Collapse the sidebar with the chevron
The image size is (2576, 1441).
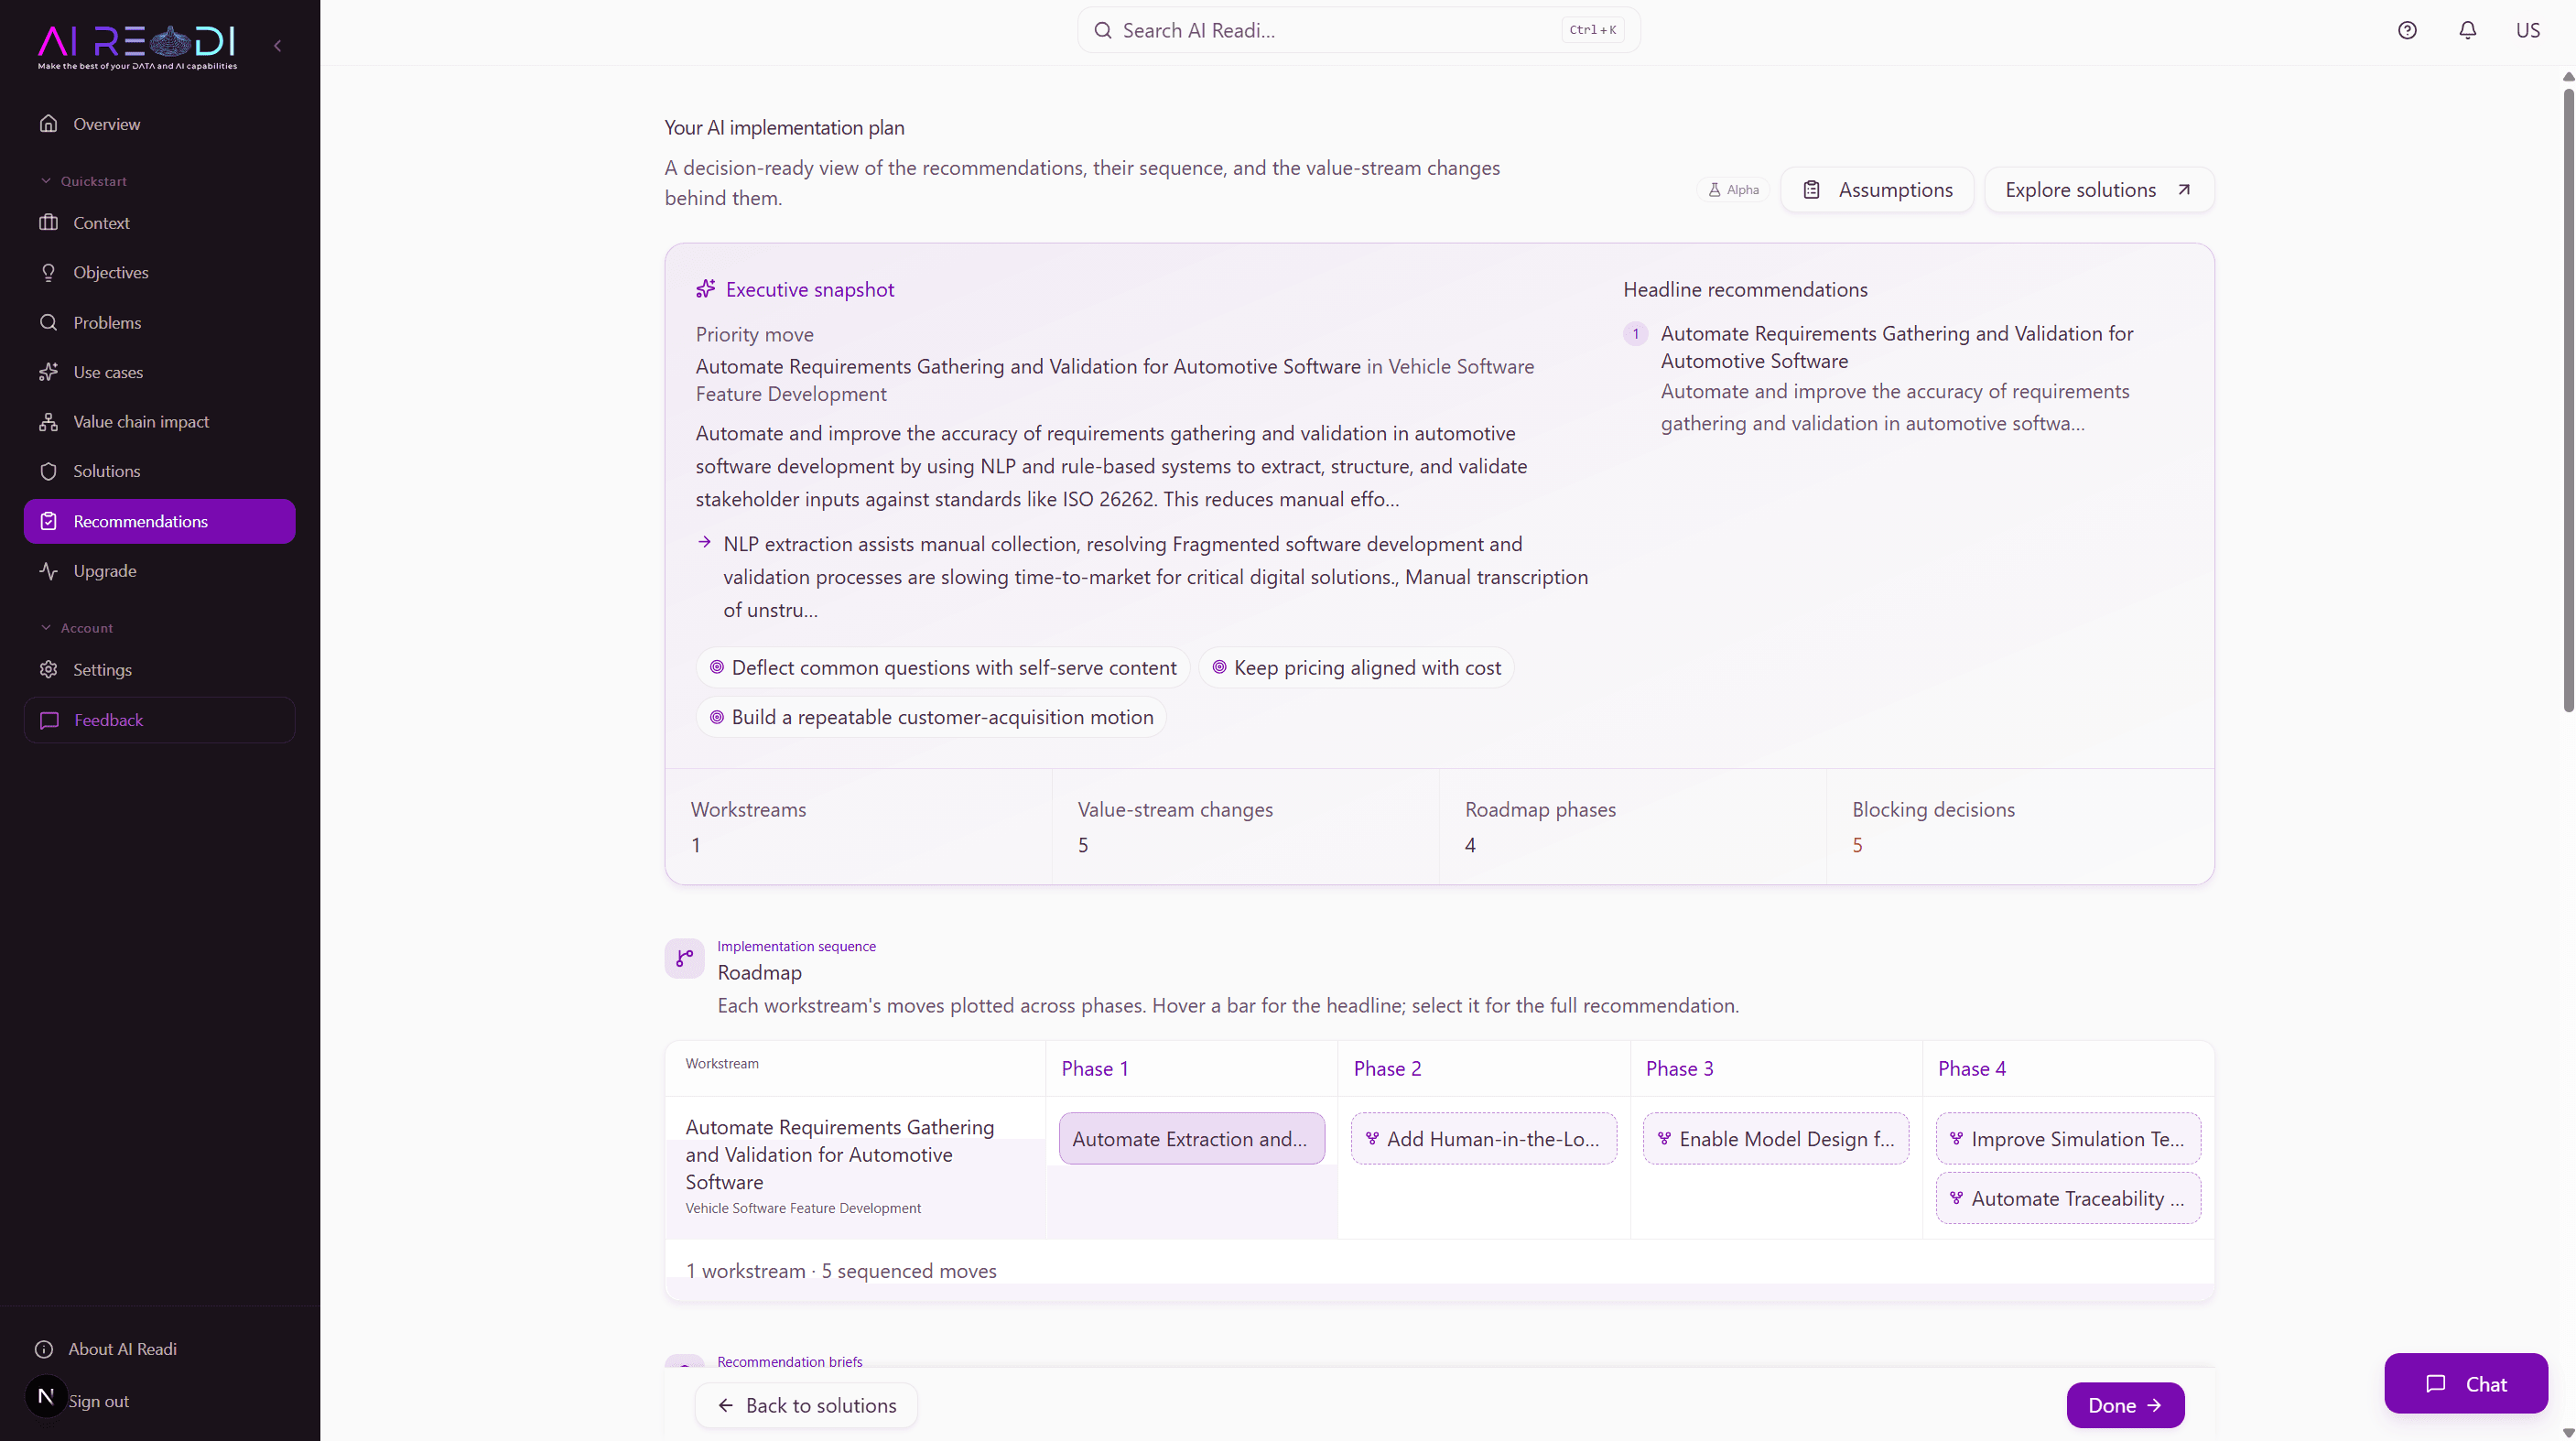pyautogui.click(x=277, y=45)
